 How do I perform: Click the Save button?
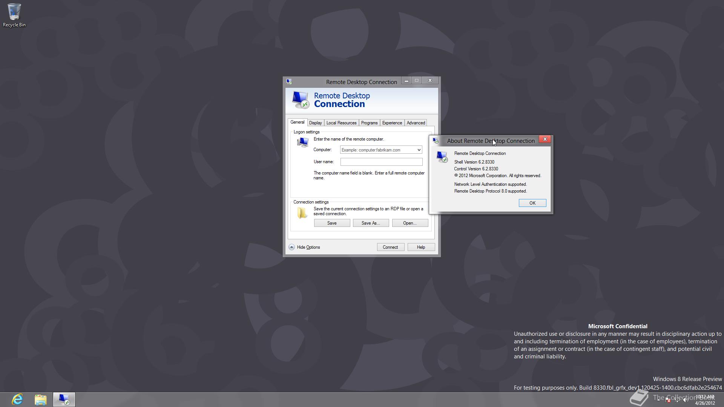[x=332, y=223]
